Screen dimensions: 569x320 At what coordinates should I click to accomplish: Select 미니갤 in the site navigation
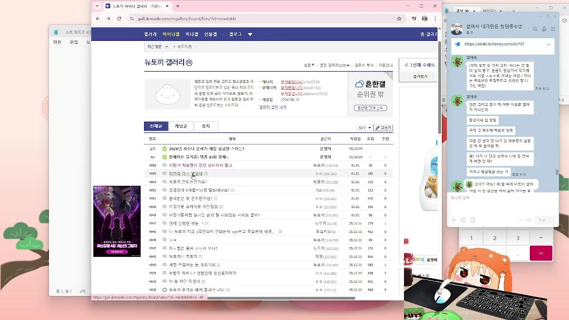pyautogui.click(x=192, y=34)
